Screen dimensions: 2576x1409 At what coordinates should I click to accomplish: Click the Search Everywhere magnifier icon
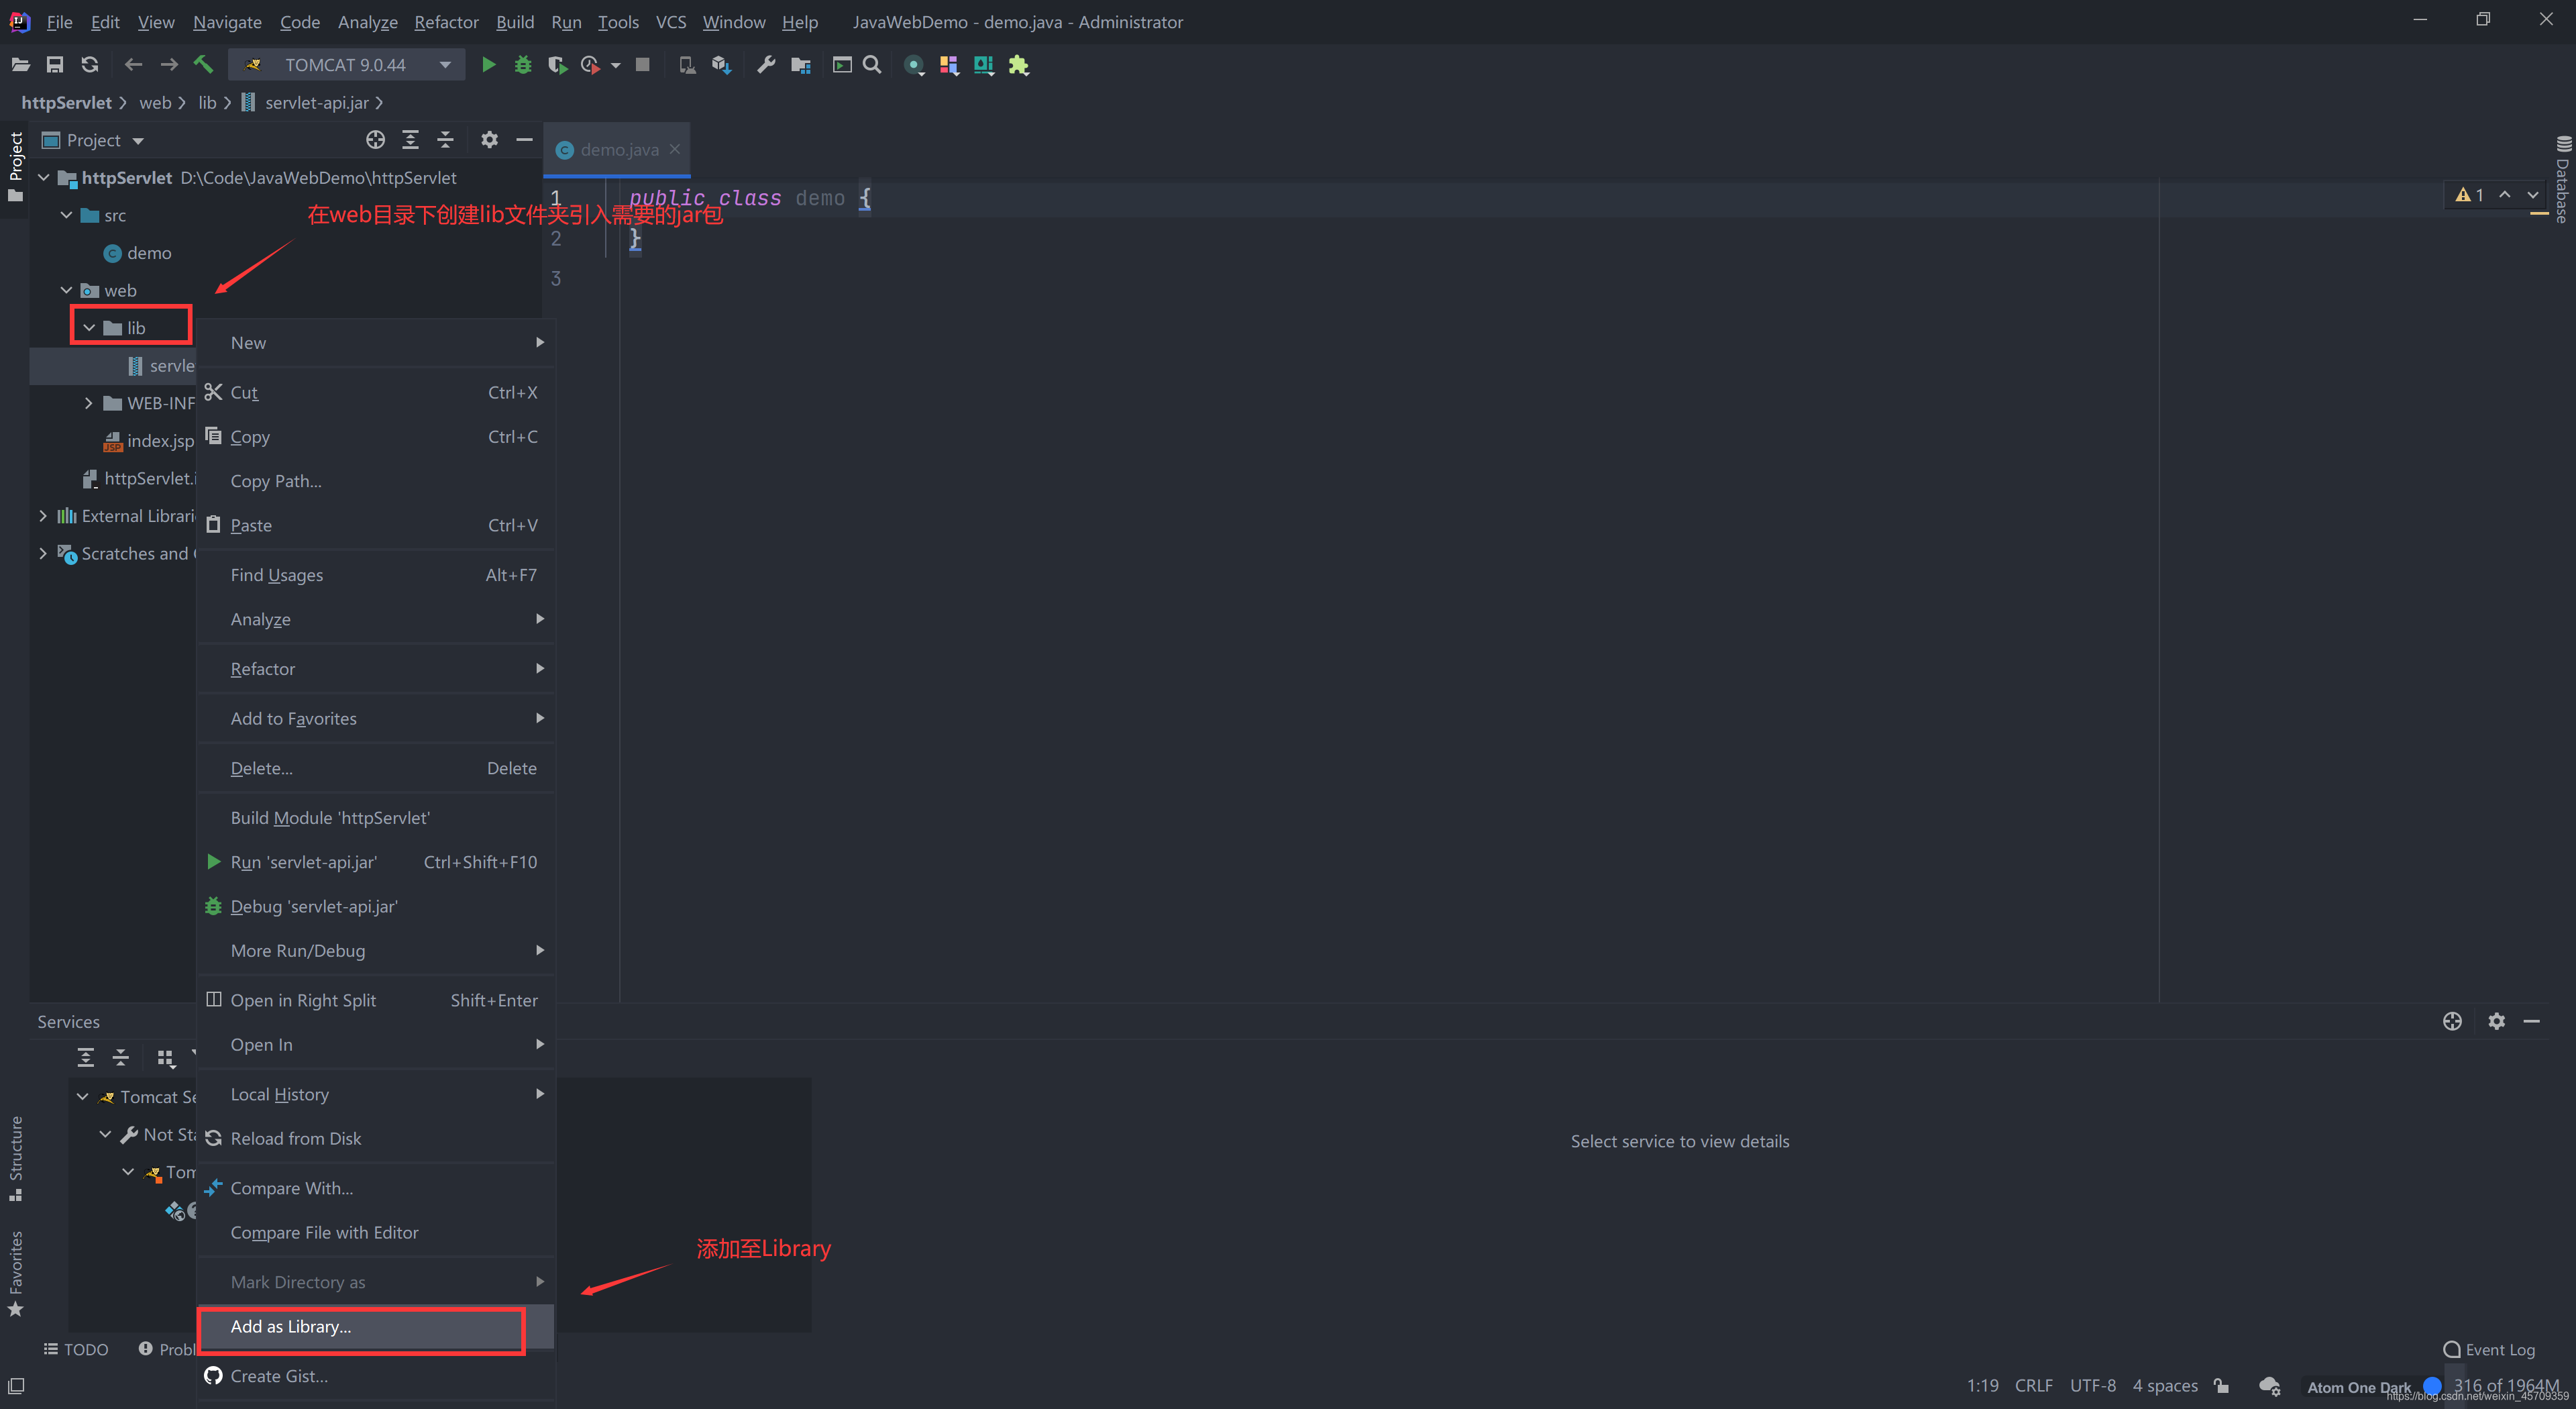(x=872, y=65)
